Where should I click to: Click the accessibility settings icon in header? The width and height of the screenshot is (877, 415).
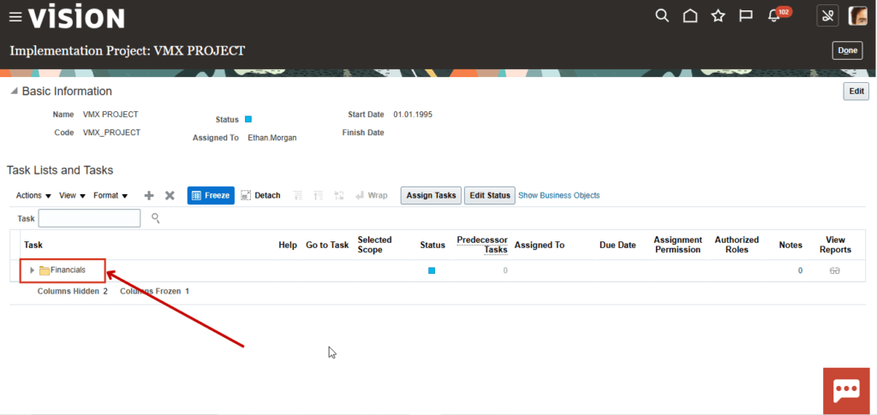tap(827, 16)
